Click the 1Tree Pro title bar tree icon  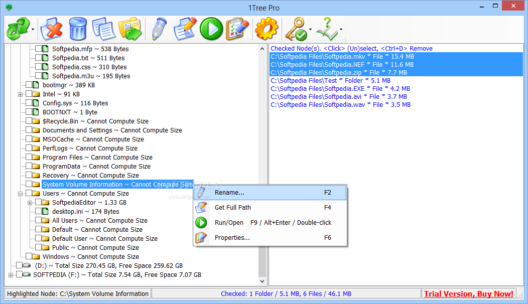point(9,7)
